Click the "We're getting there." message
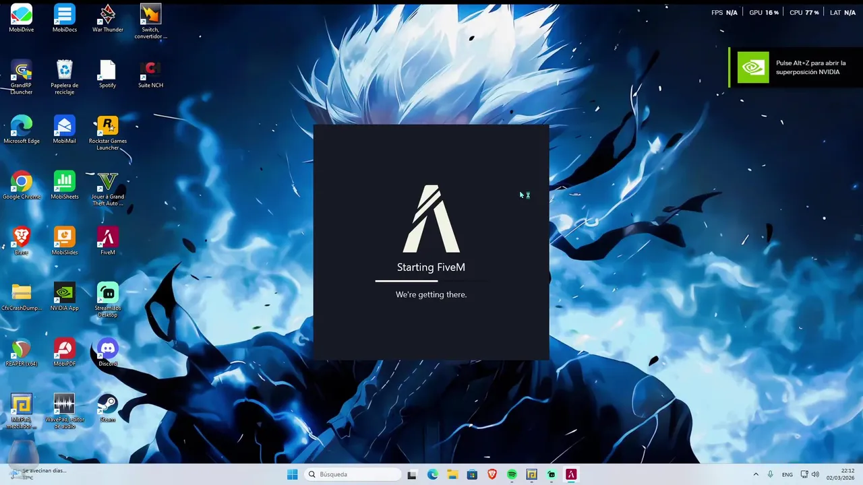This screenshot has height=485, width=863. 431,294
